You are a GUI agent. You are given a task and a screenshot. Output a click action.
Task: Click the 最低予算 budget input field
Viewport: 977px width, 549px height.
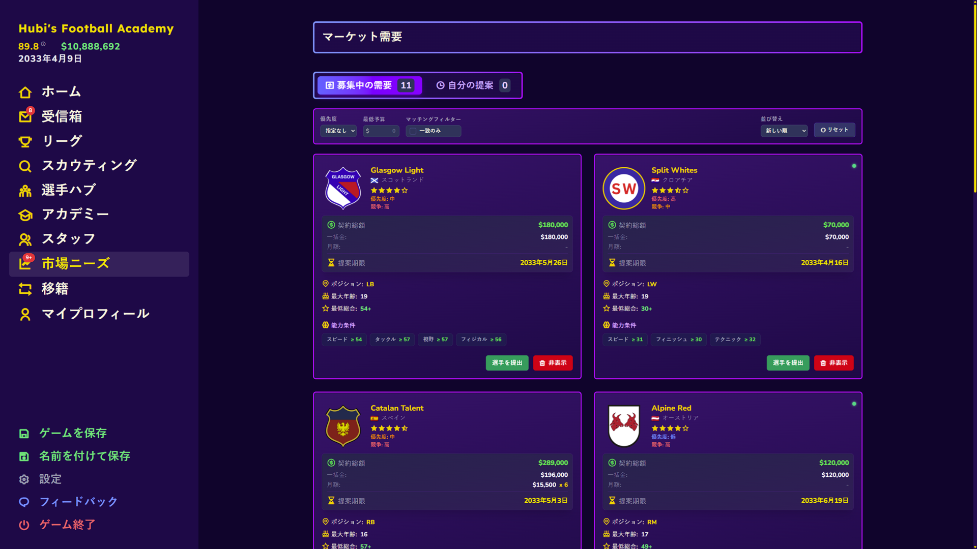(x=381, y=131)
